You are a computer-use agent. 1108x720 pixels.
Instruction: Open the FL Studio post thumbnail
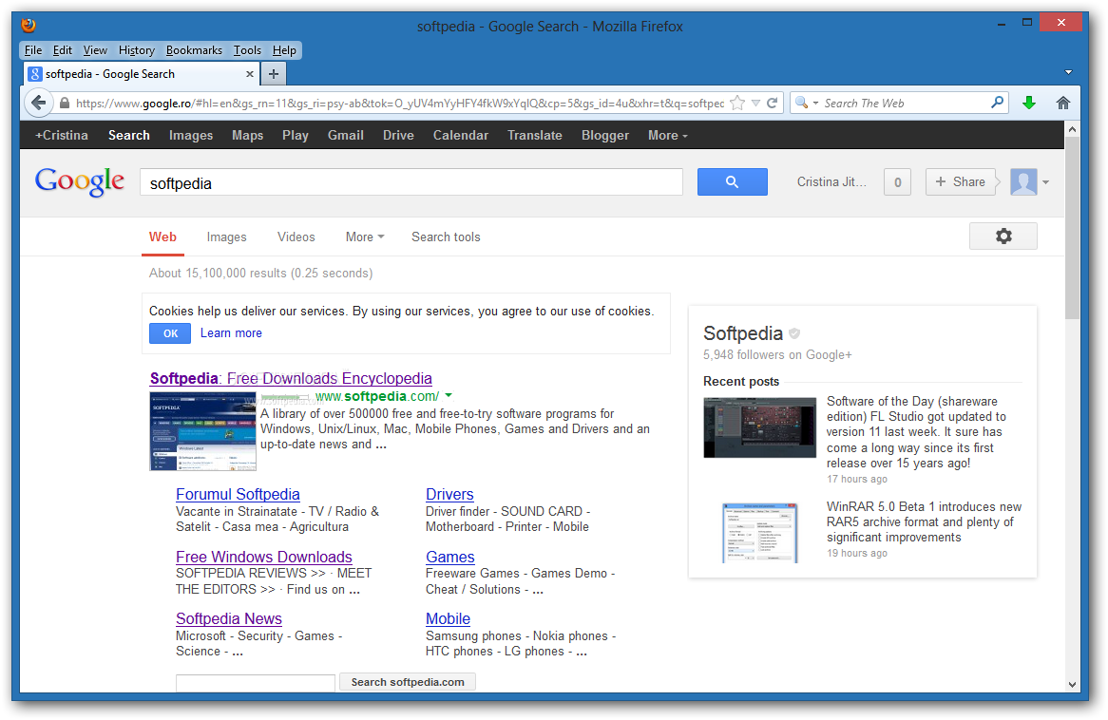pyautogui.click(x=759, y=427)
